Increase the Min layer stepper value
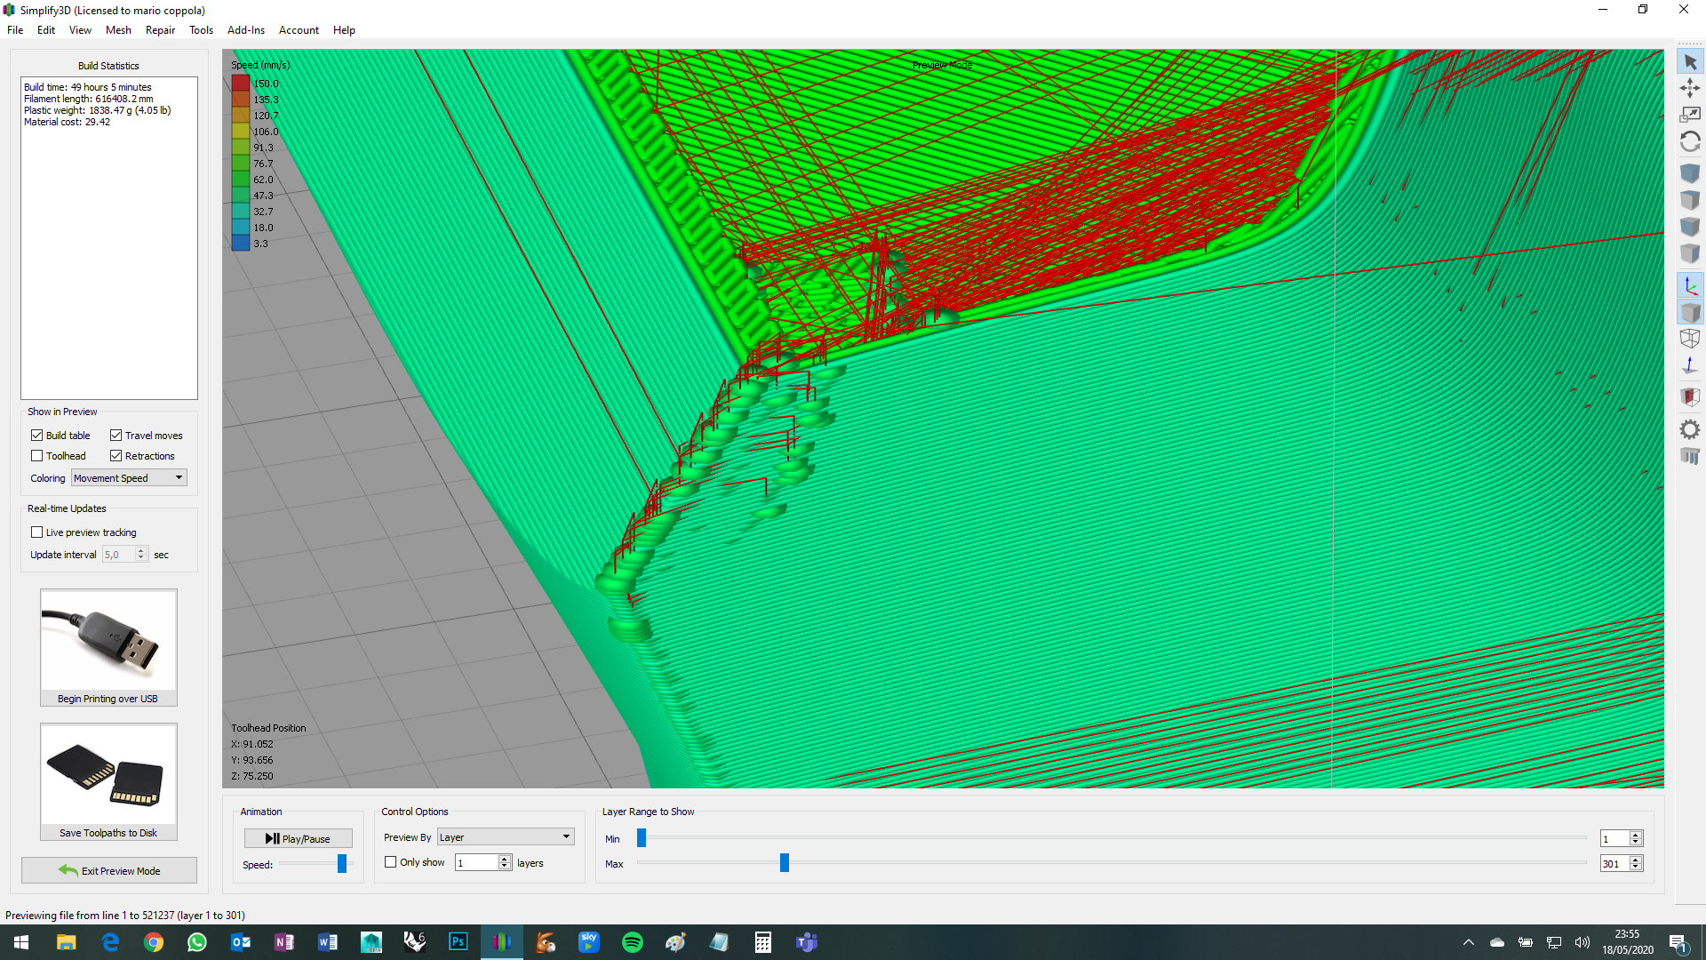The width and height of the screenshot is (1706, 960). click(x=1636, y=835)
